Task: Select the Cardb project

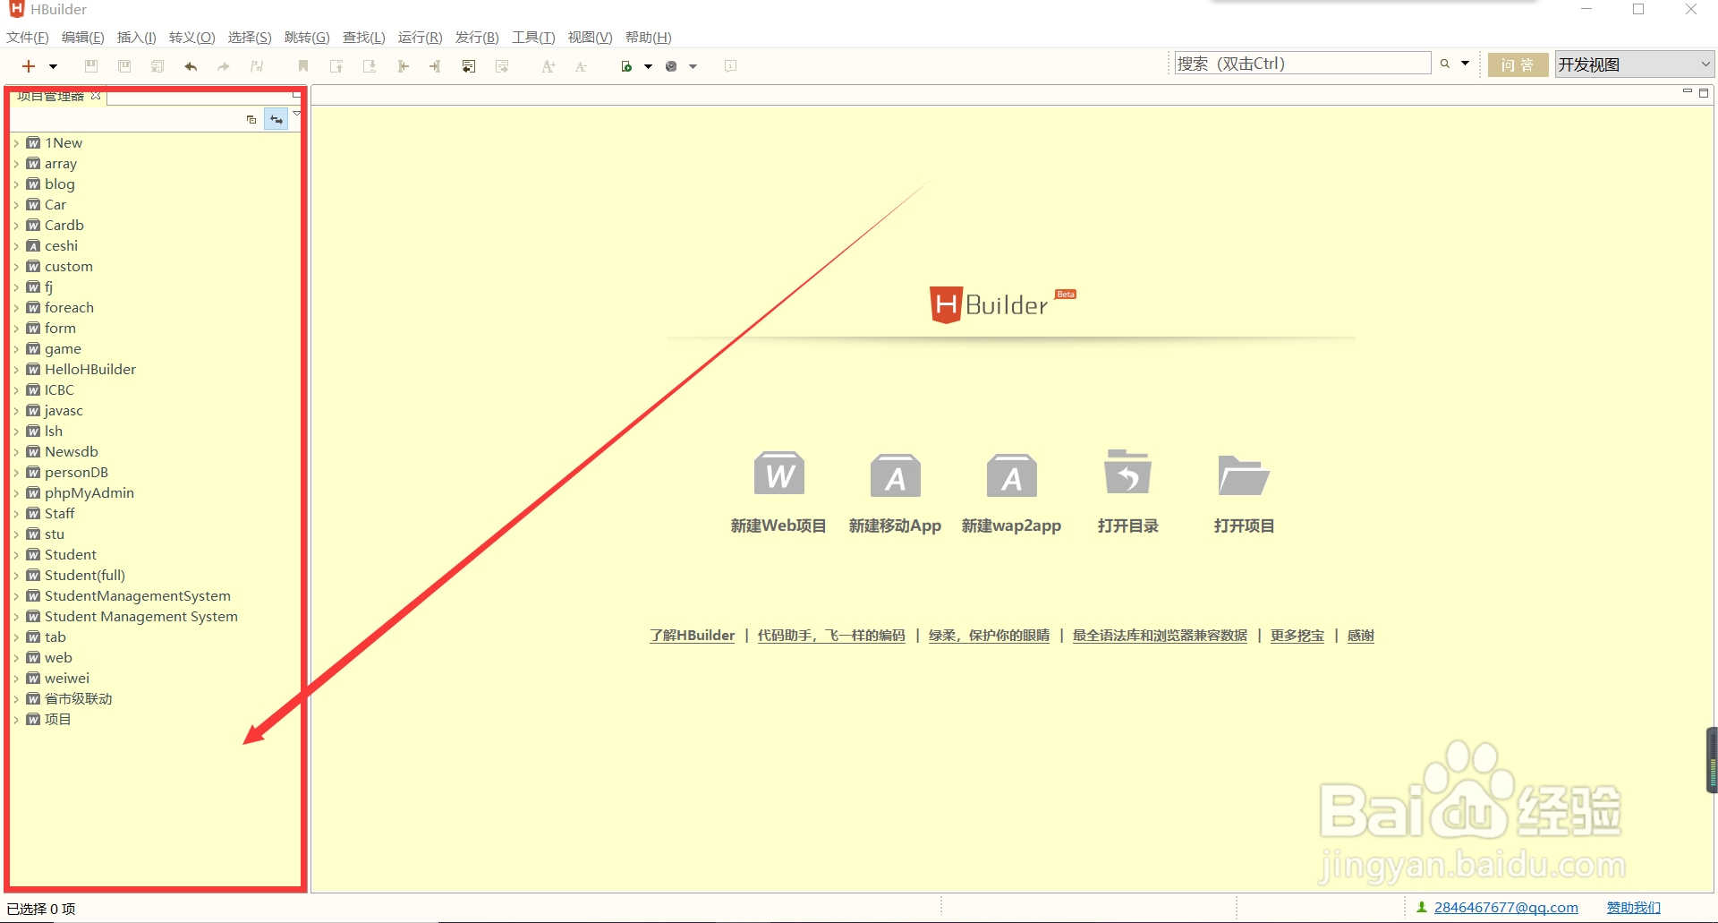Action: coord(64,226)
